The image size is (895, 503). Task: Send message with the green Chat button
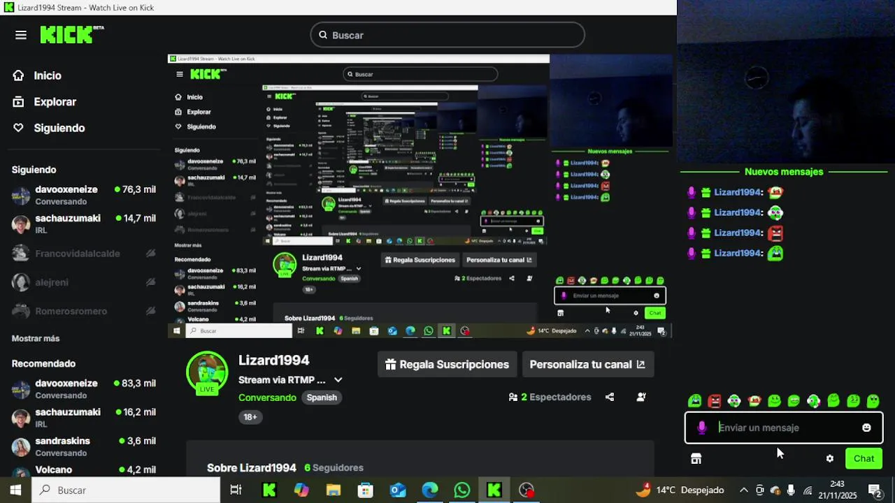click(864, 458)
